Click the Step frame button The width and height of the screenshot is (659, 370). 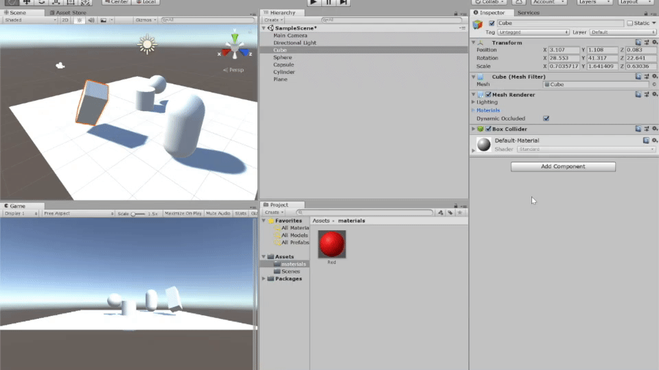point(343,3)
